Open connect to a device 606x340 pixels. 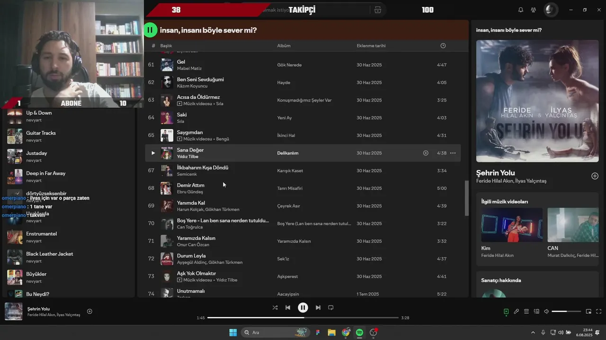click(x=536, y=312)
